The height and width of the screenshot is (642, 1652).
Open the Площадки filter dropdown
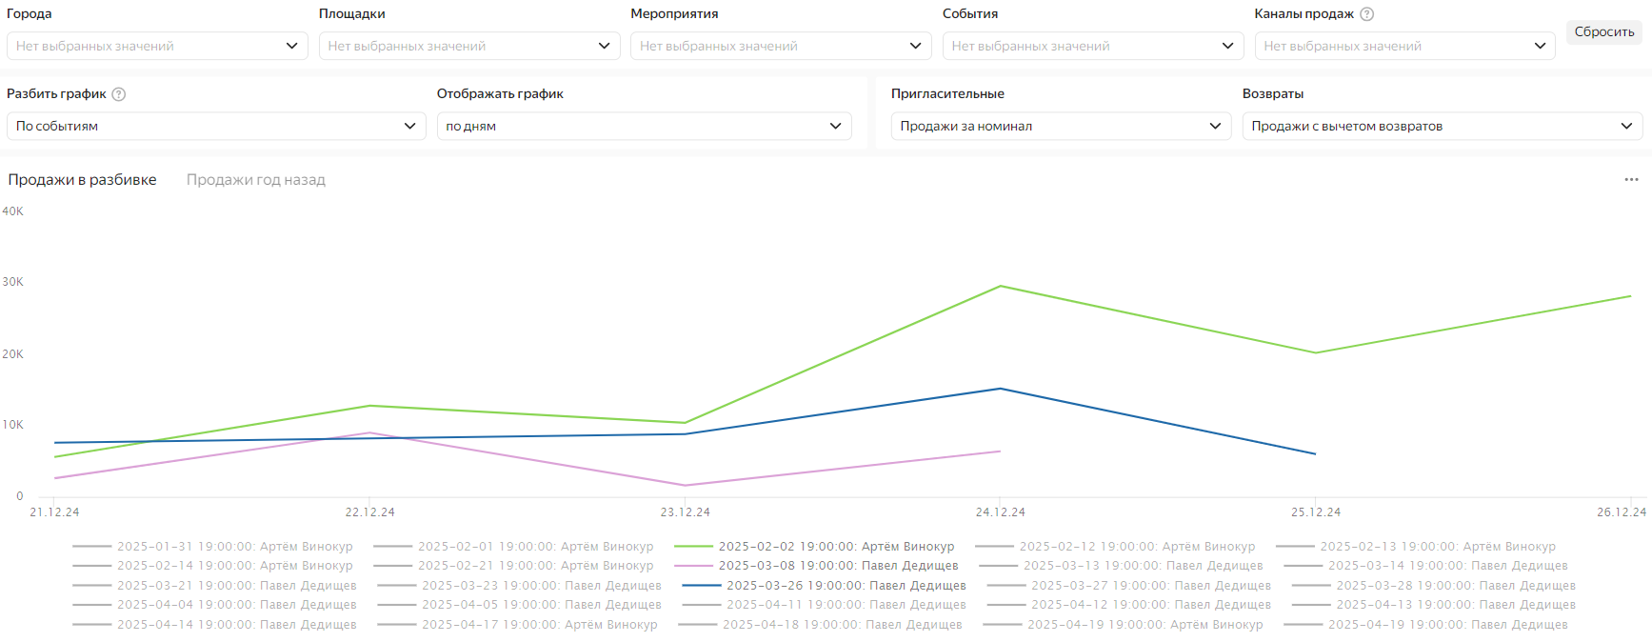pos(468,46)
